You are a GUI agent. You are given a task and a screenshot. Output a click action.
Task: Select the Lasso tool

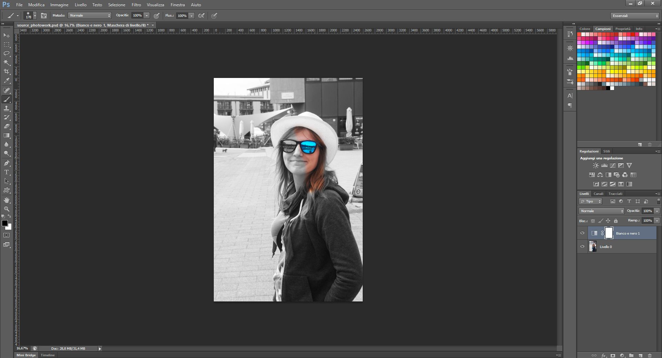[6, 53]
